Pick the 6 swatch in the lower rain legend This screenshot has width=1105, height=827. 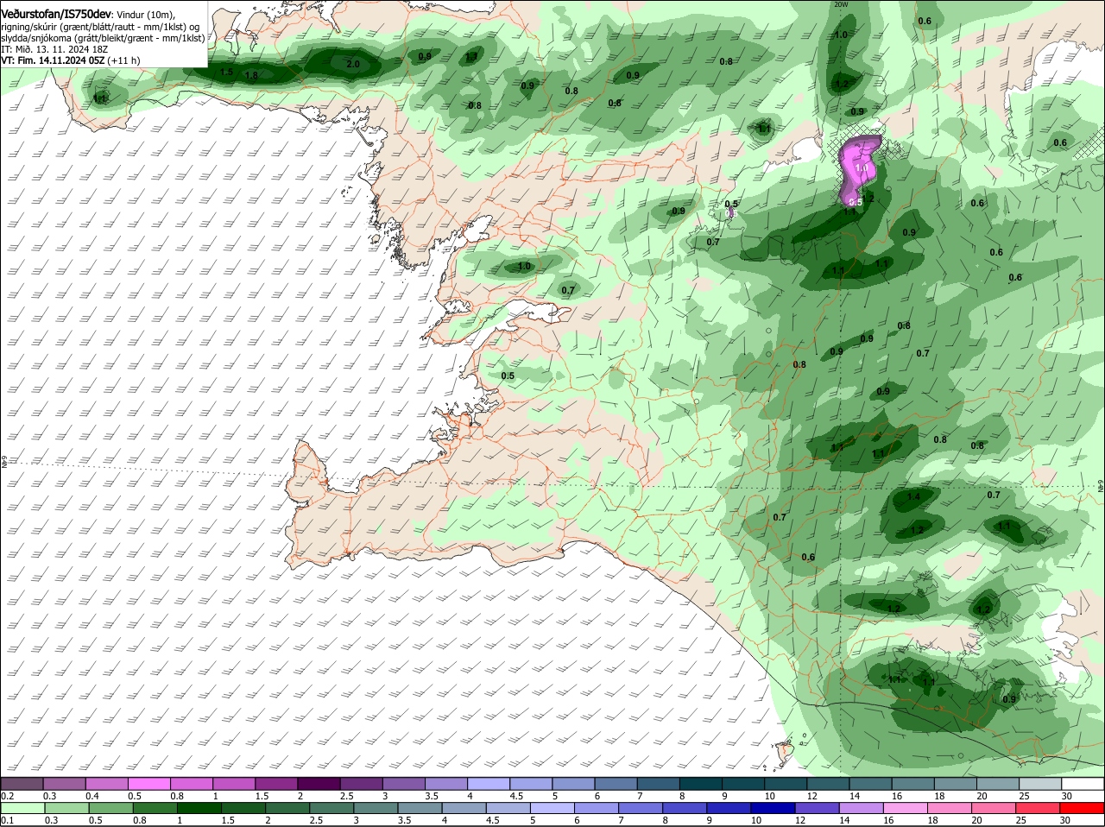597,807
